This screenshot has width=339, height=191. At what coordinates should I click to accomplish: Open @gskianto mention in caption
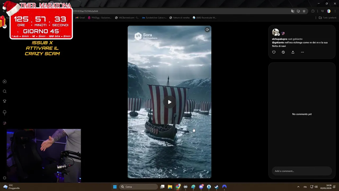pyautogui.click(x=278, y=42)
